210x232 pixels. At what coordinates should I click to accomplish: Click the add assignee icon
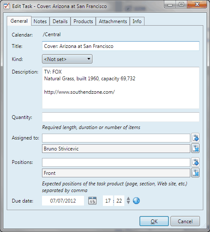195,138
